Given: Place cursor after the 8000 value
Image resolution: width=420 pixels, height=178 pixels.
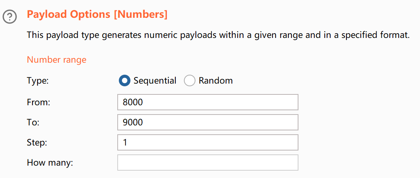Looking at the screenshot, I should [144, 102].
